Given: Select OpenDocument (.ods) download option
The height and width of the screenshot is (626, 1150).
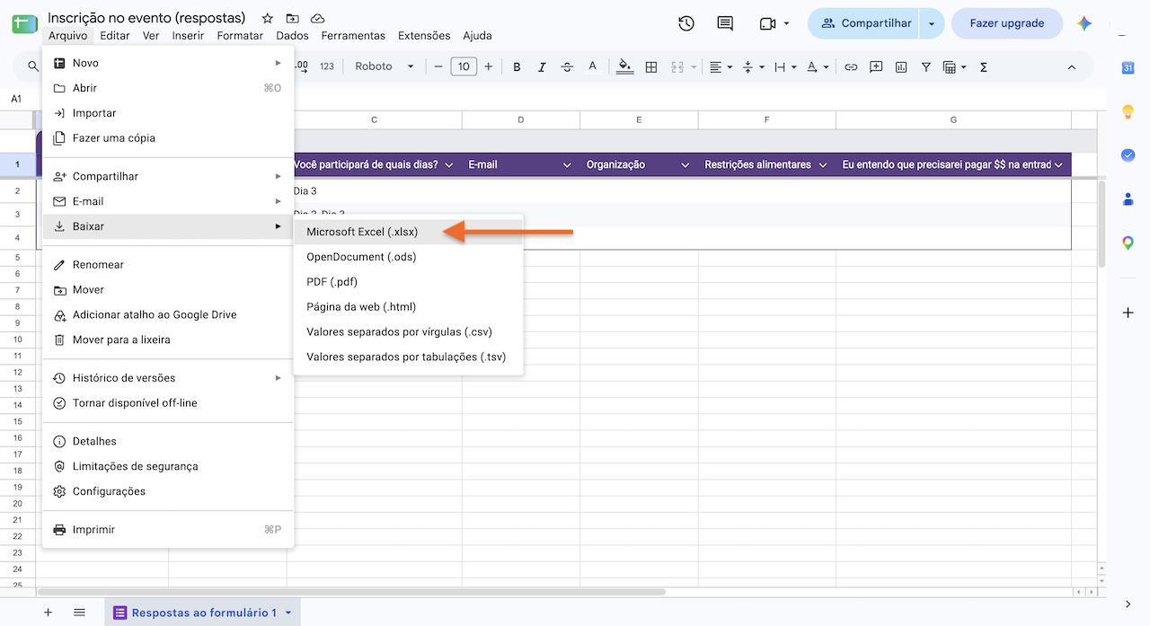Looking at the screenshot, I should (x=408, y=257).
